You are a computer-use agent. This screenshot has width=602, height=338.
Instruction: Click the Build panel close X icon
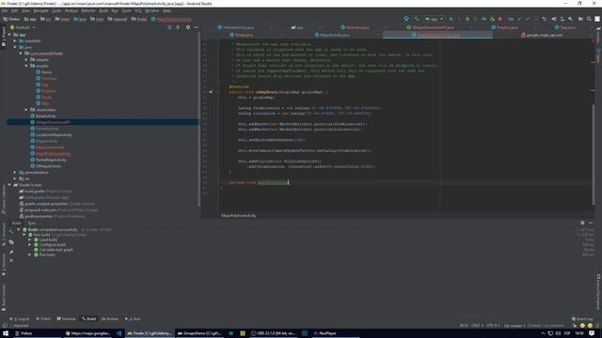click(11, 260)
